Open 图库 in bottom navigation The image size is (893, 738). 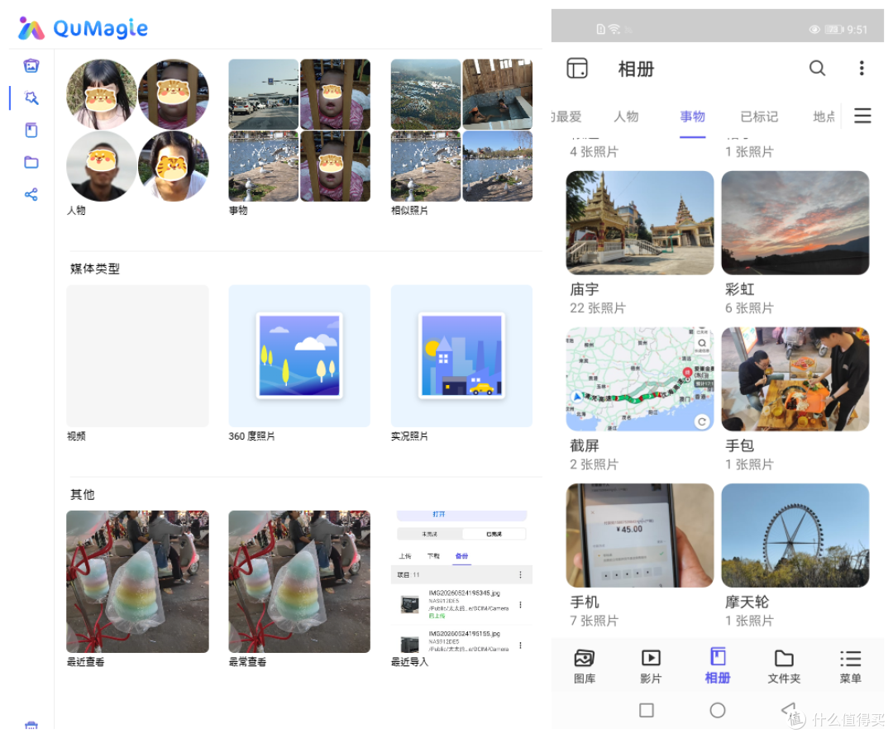[x=585, y=666]
